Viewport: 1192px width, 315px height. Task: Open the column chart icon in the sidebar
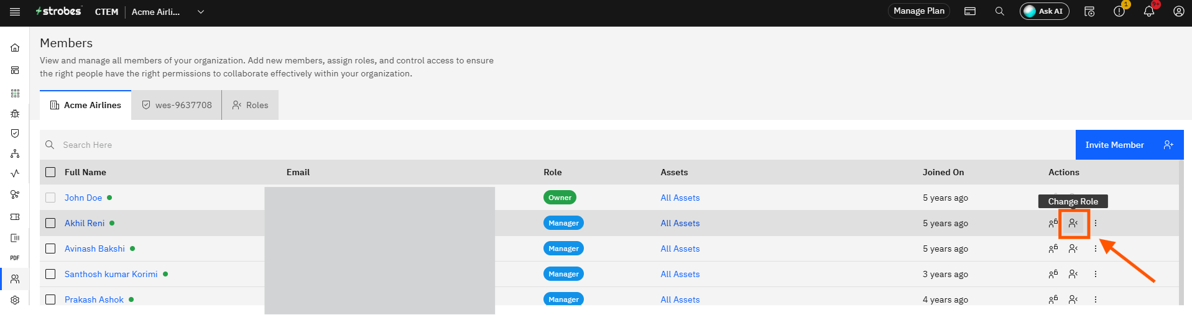click(15, 238)
